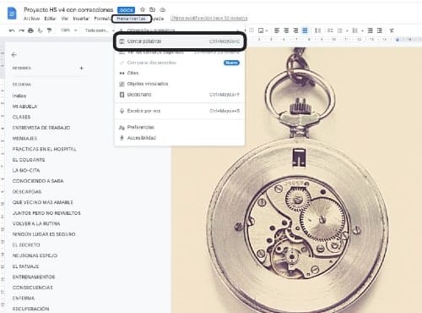
Task: Open the Insertar menu
Action: pos(81,19)
